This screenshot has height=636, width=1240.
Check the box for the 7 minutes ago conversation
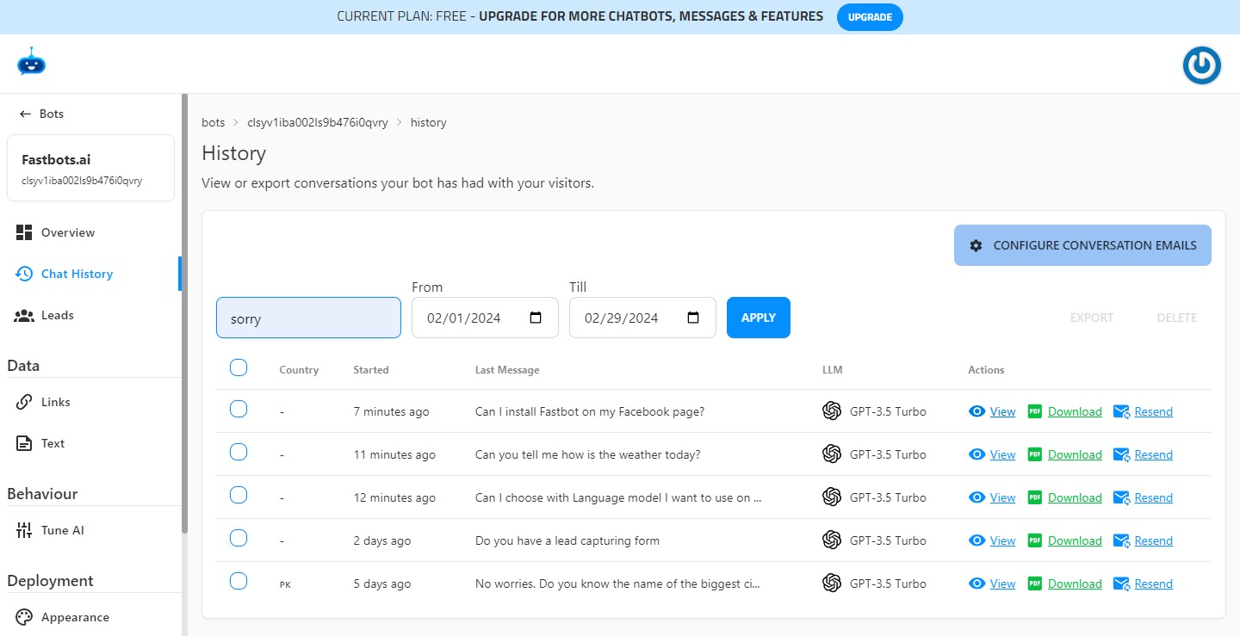point(239,409)
